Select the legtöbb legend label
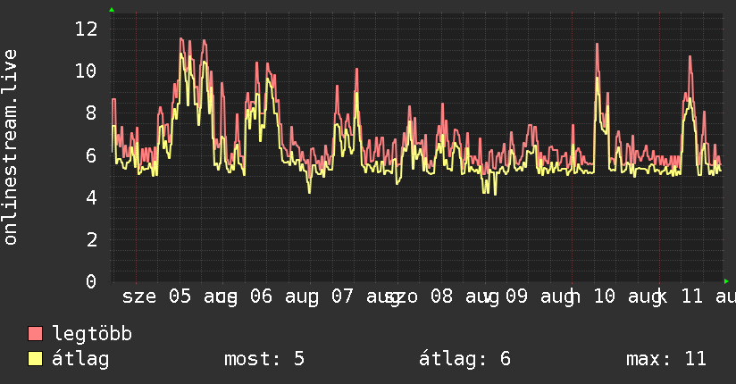The height and width of the screenshot is (384, 736). point(92,334)
